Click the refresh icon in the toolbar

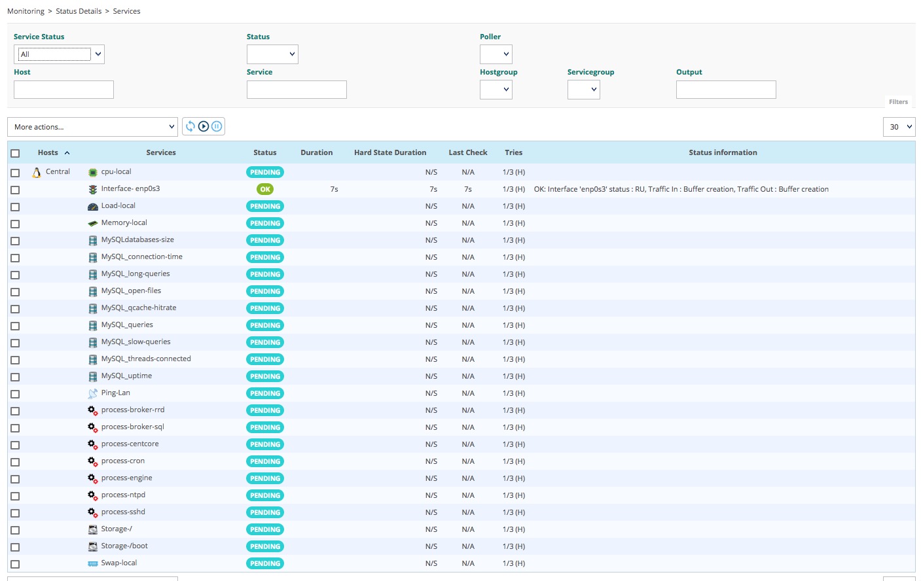[190, 126]
